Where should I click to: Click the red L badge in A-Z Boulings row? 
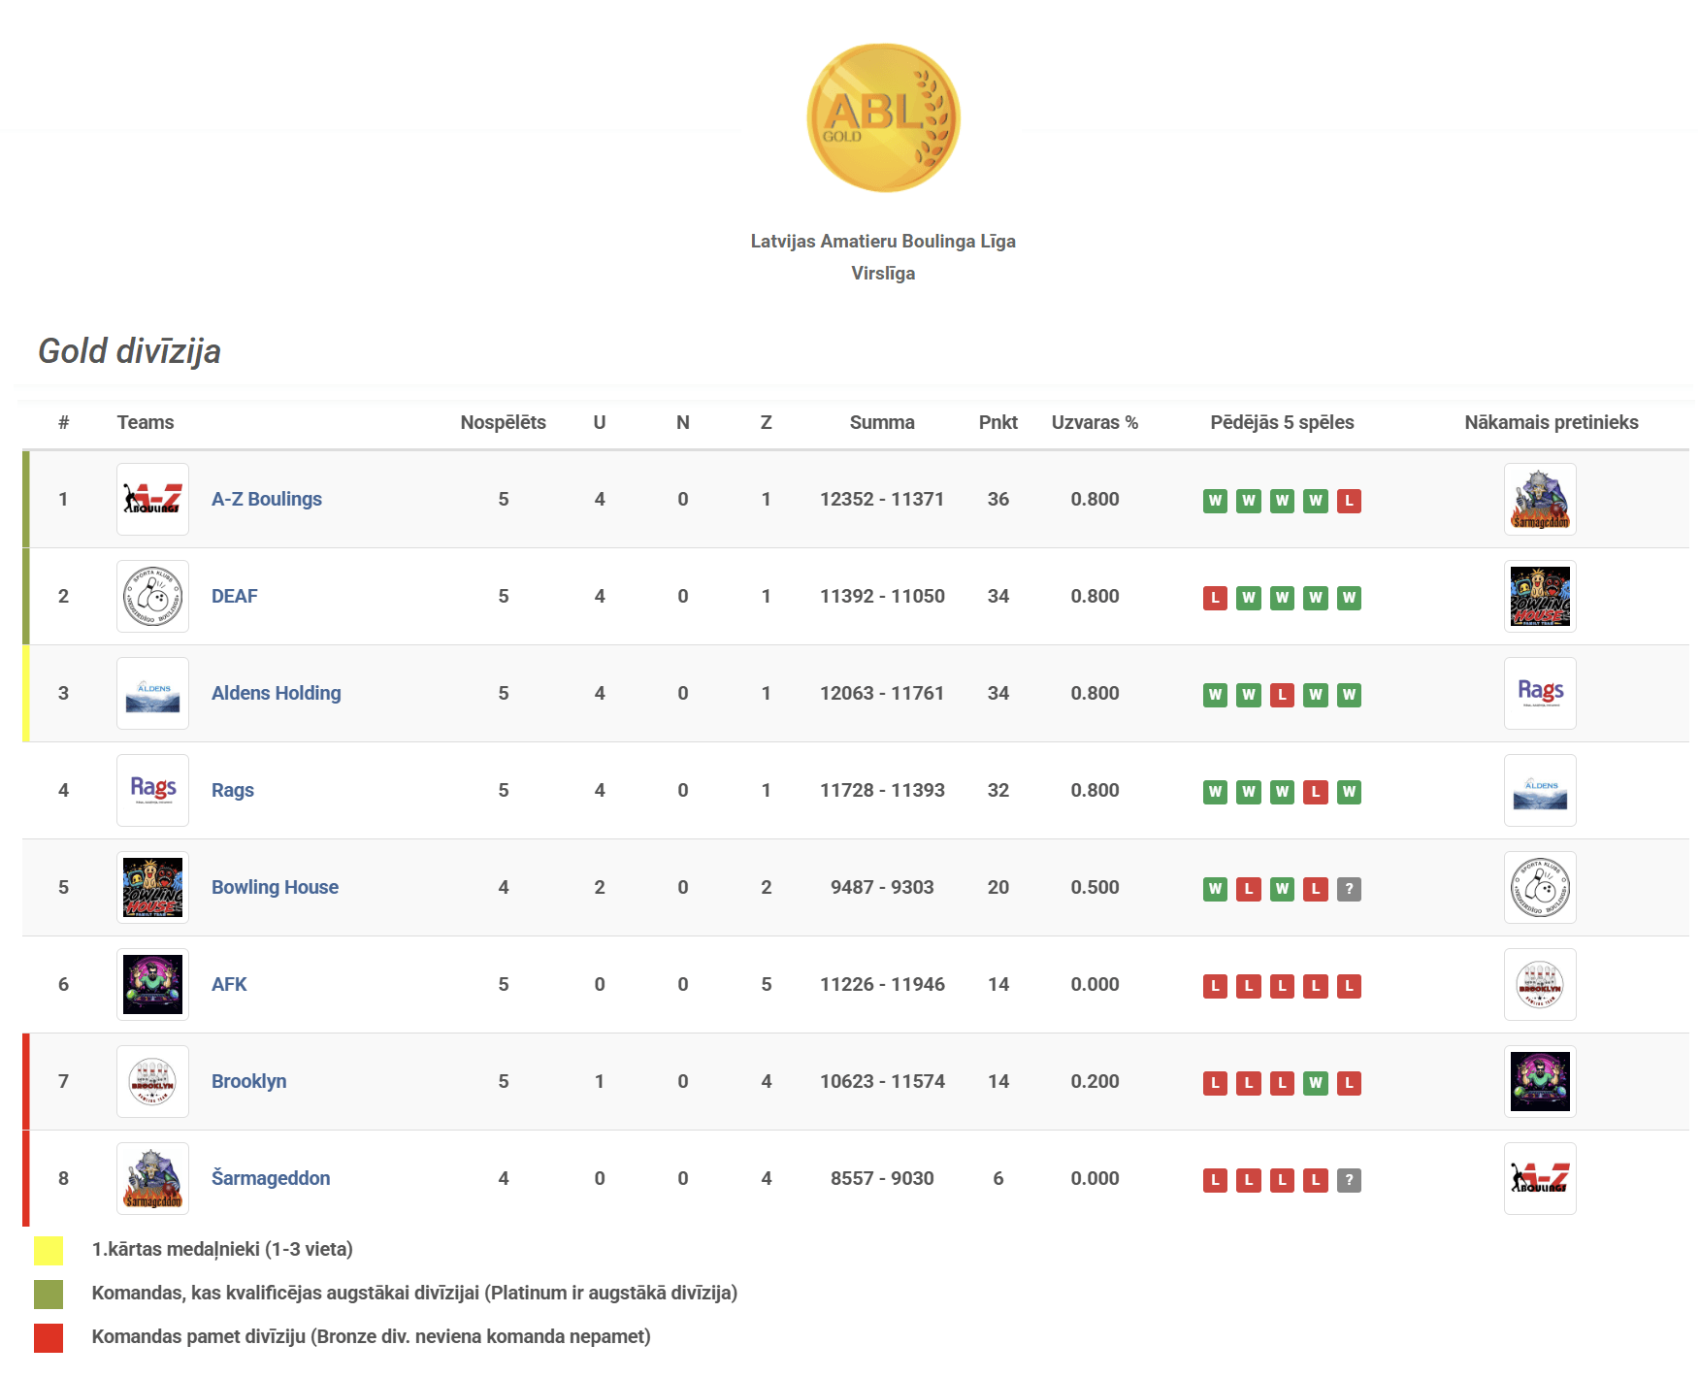coord(1349,501)
